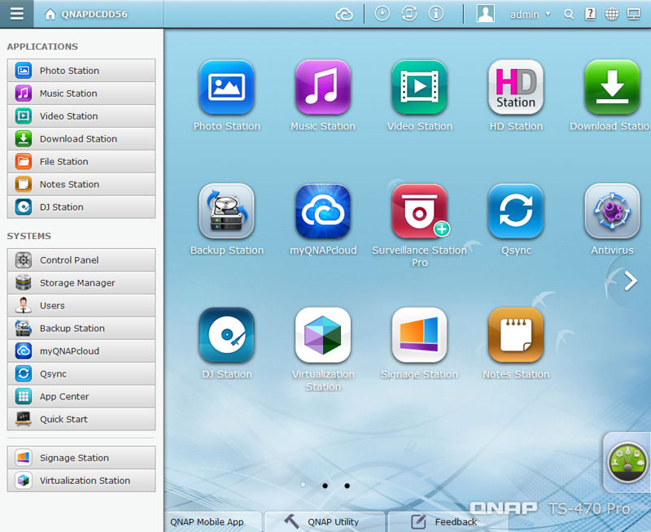Viewport: 651px width, 532px height.
Task: Open Control Panel from sidebar
Action: (81, 259)
